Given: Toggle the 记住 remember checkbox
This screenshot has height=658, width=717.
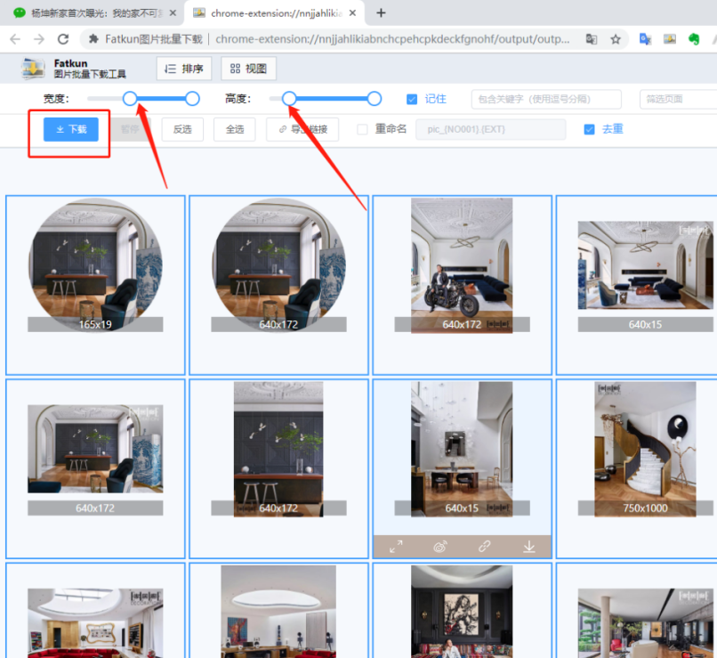Looking at the screenshot, I should pos(412,99).
